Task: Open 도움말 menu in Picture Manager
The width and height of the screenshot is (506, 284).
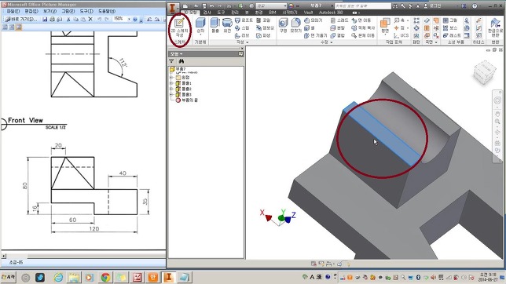Action: click(x=107, y=11)
